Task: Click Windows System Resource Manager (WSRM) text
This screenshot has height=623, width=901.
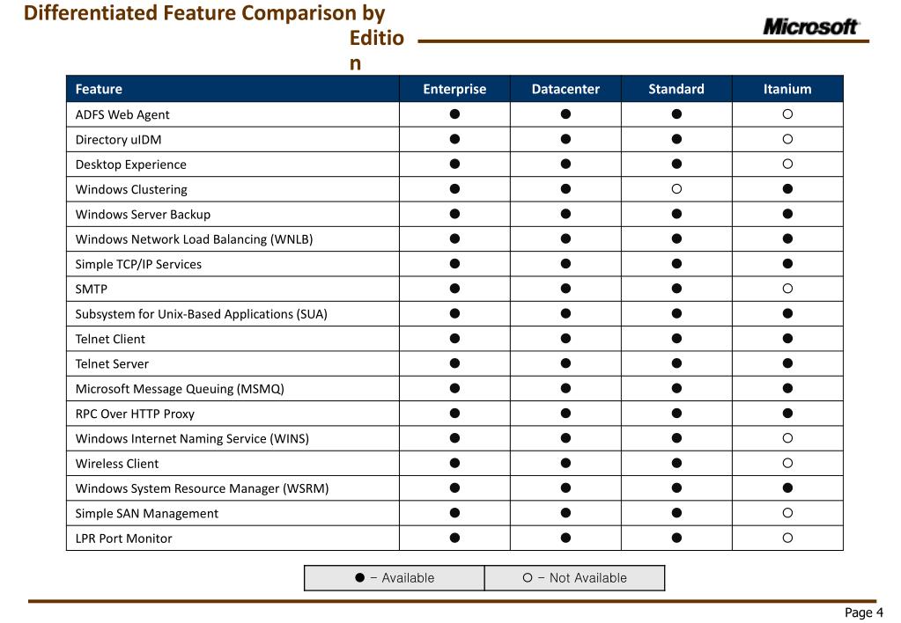Action: click(203, 488)
